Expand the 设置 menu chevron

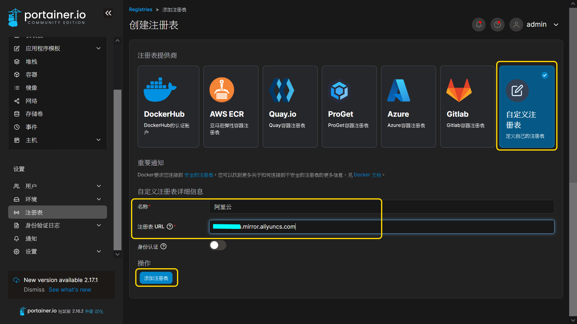99,251
